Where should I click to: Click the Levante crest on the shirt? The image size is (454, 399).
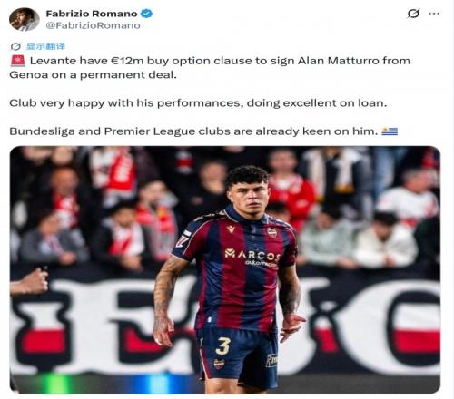point(271,232)
